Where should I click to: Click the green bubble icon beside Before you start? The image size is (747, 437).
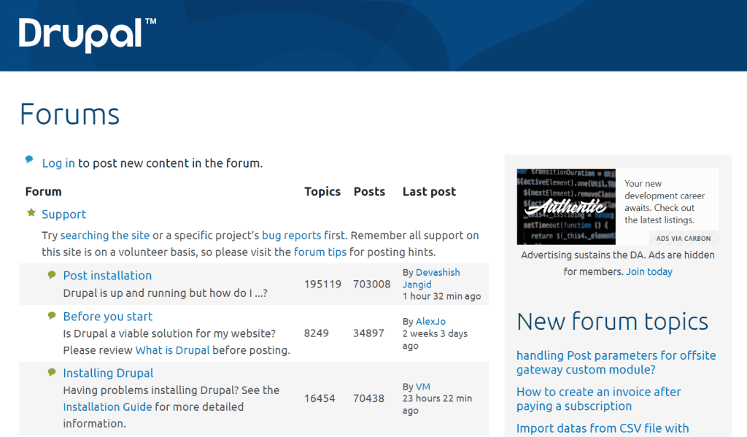[52, 315]
